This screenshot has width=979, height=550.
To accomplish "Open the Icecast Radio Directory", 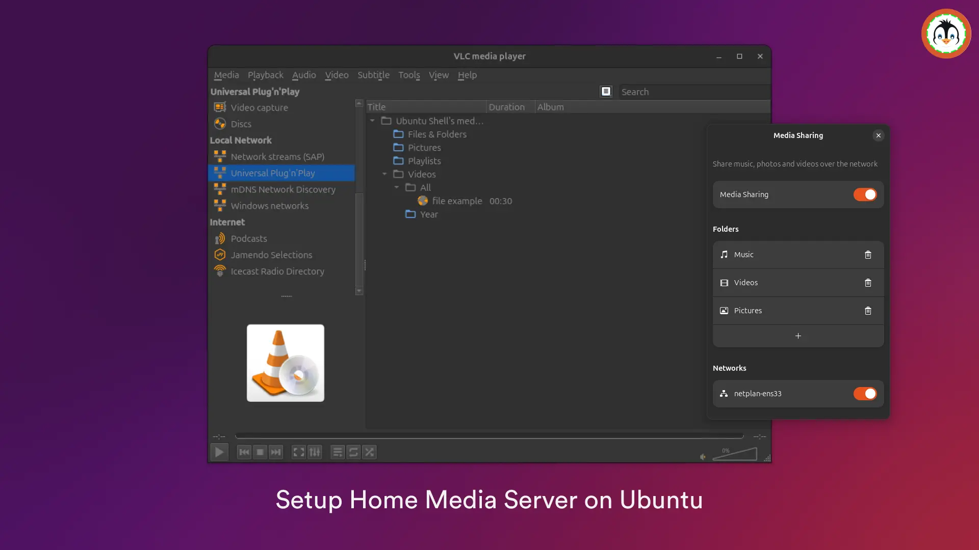I will point(277,271).
